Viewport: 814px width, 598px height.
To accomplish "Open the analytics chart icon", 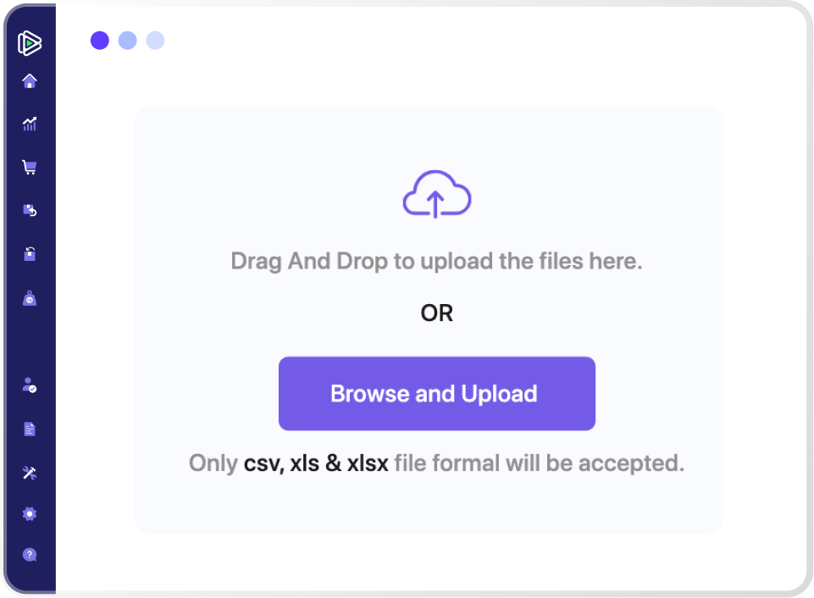I will pos(30,124).
